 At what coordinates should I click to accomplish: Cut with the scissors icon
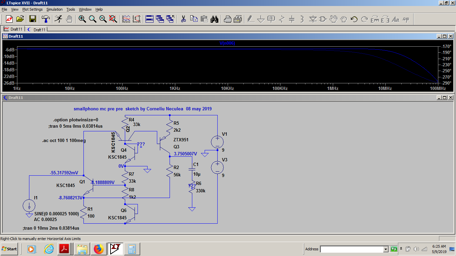coord(183,19)
